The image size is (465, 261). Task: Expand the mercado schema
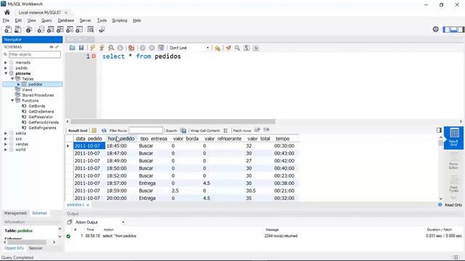(6, 62)
